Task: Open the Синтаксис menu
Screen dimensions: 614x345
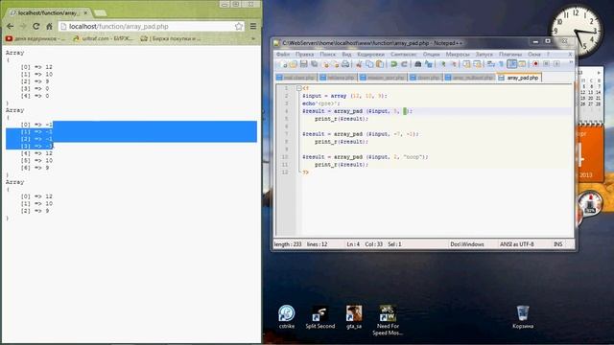Action: tap(404, 55)
